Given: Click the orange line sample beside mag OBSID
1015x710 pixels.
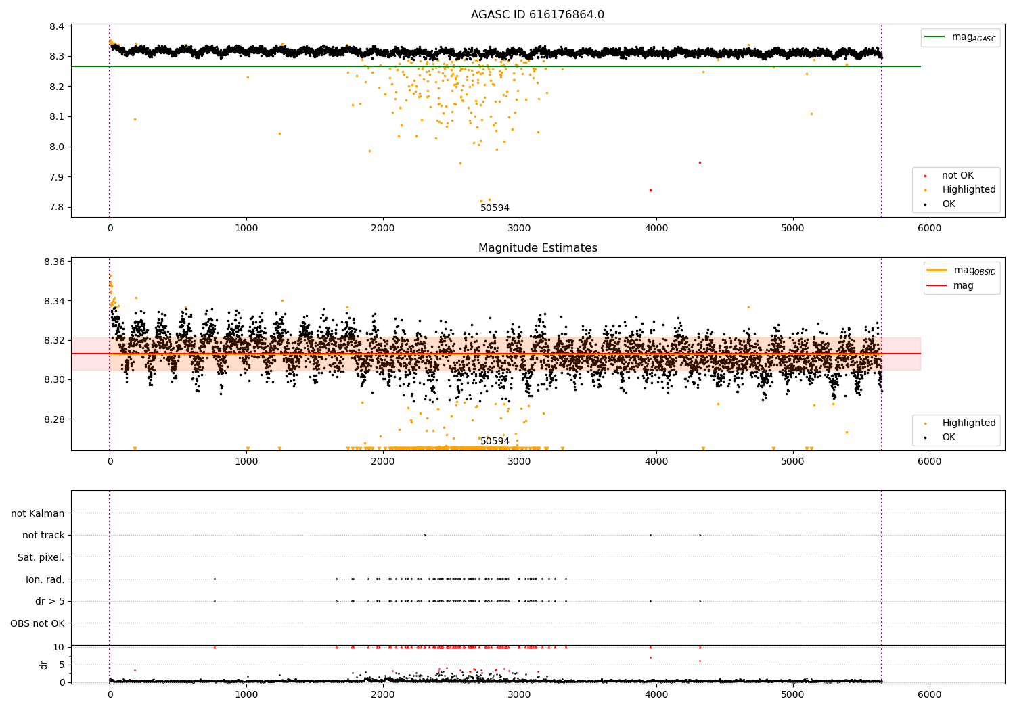Looking at the screenshot, I should coord(937,270).
